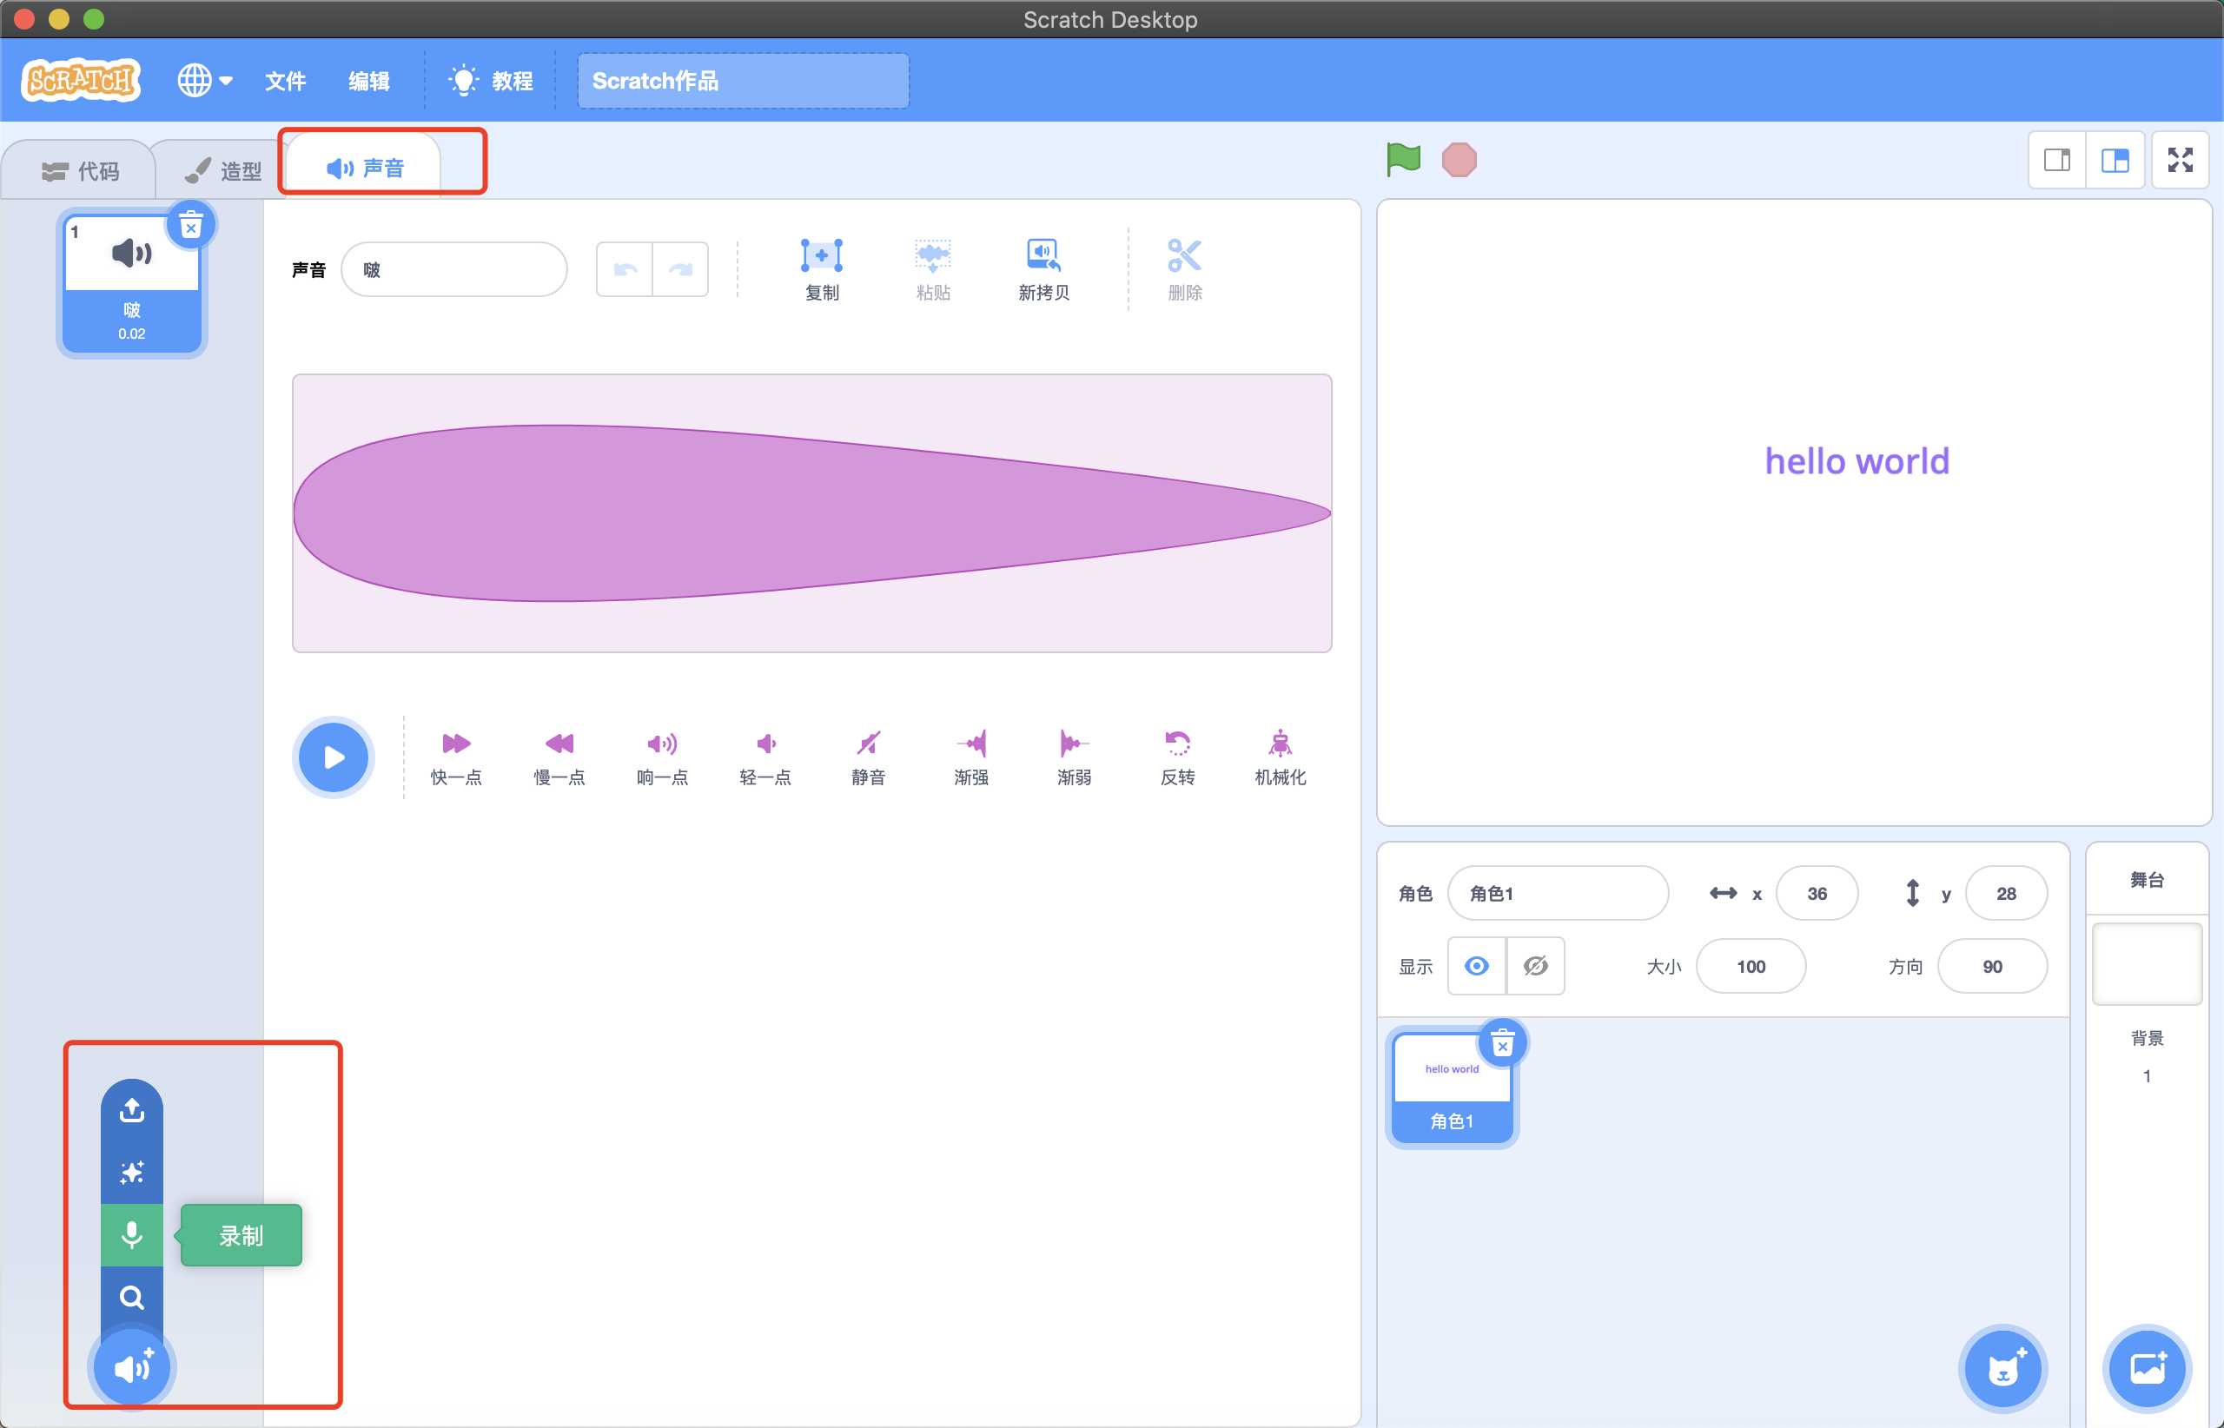
Task: Play the sound
Action: pyautogui.click(x=334, y=757)
